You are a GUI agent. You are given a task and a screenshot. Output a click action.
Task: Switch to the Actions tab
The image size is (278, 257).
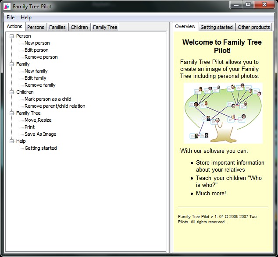point(14,27)
